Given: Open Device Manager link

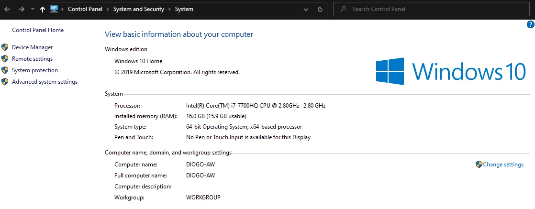Looking at the screenshot, I should point(33,47).
